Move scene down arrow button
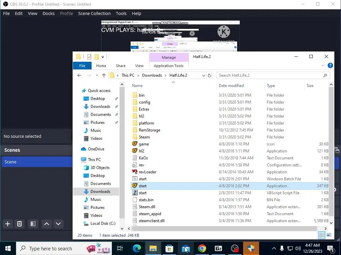 (x=58, y=224)
